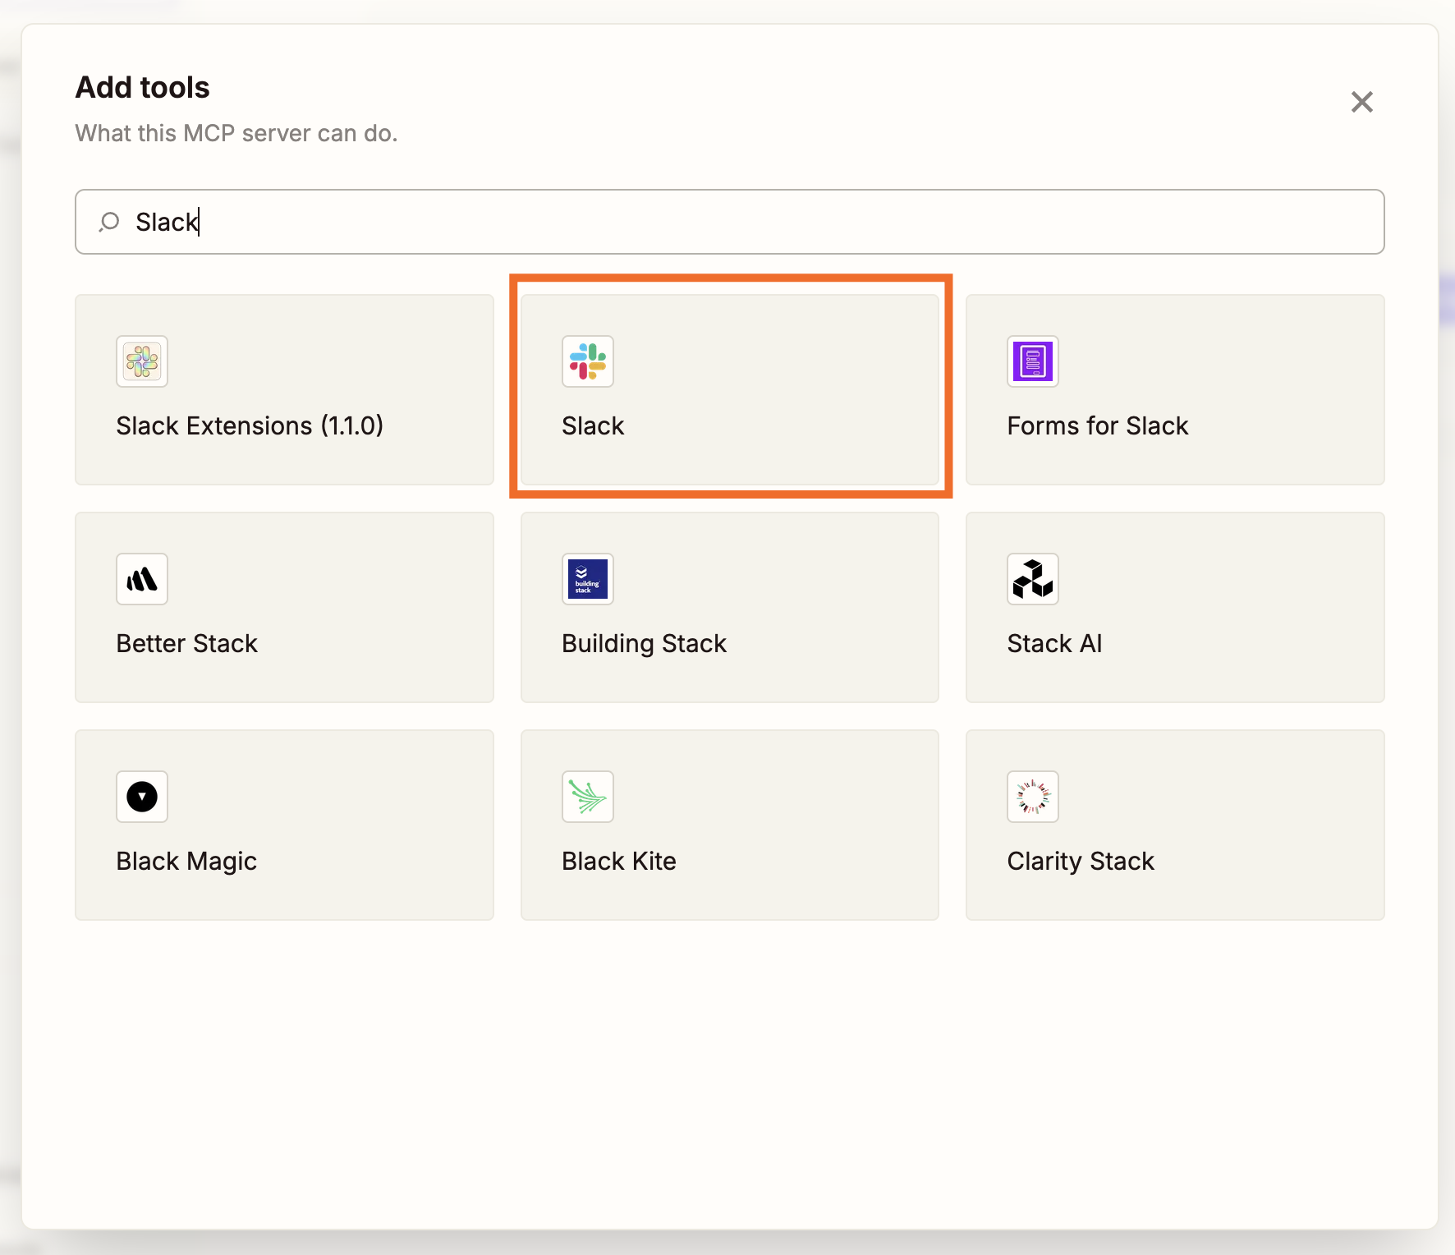Viewport: 1455px width, 1255px height.
Task: Select the Stack AI tool
Action: 1176,608
